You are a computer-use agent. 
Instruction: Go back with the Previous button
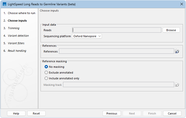point(112,113)
